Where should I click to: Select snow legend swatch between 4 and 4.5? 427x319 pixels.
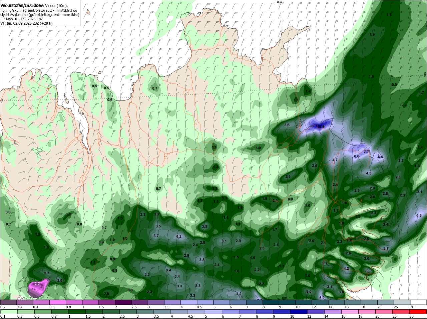coord(189,302)
